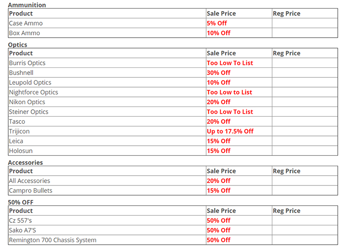Click the Trijicon product entry
Screen dimensions: 346x250
(x=19, y=131)
